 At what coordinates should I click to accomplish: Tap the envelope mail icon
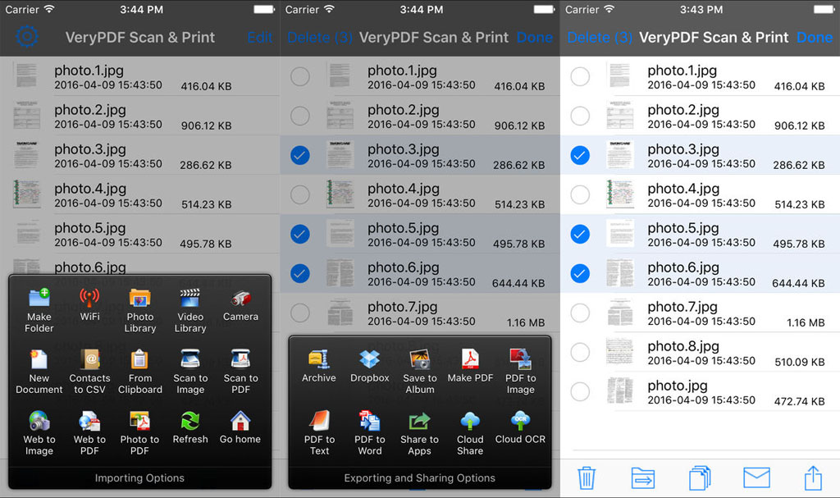click(756, 477)
